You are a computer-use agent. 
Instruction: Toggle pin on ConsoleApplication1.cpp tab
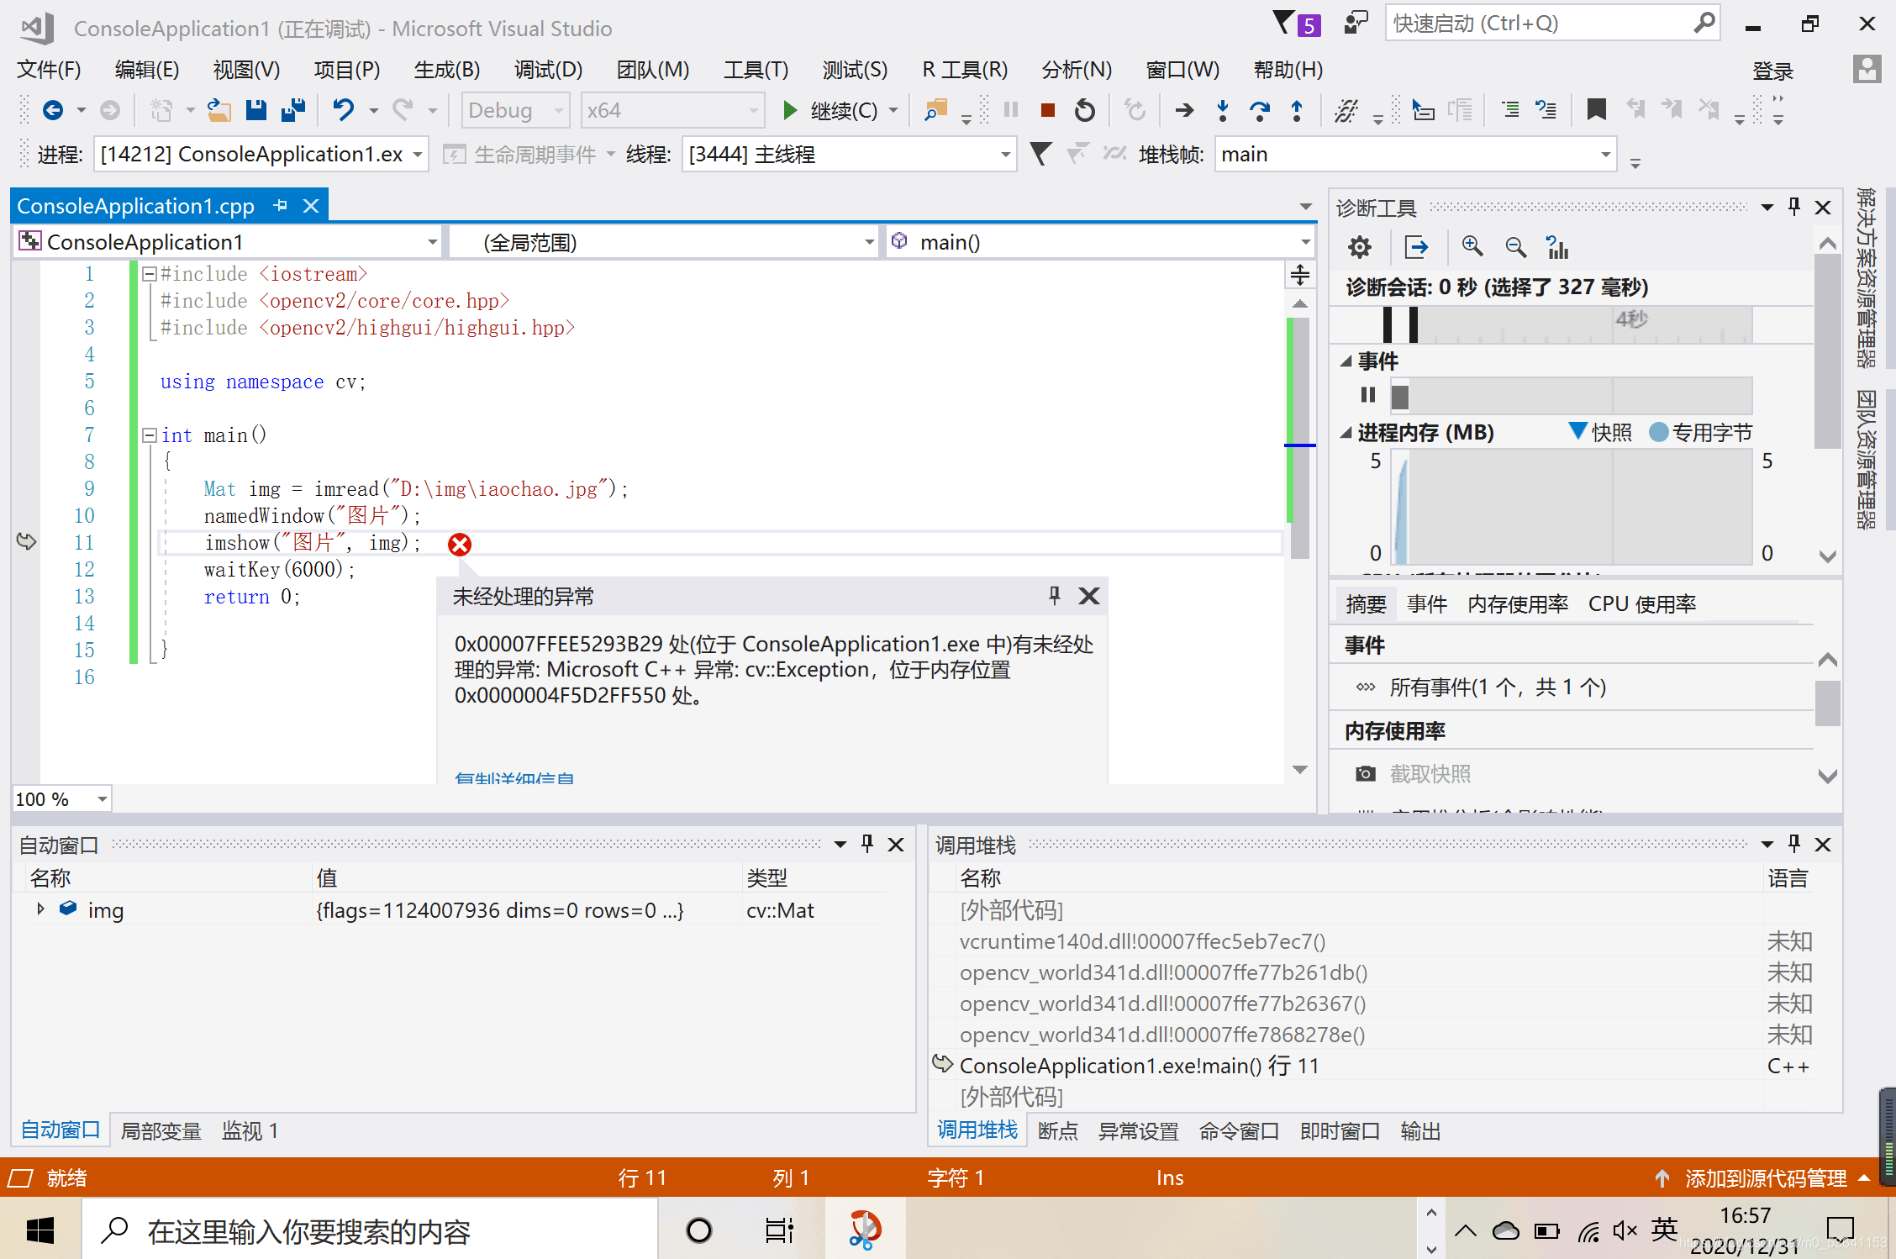[281, 206]
